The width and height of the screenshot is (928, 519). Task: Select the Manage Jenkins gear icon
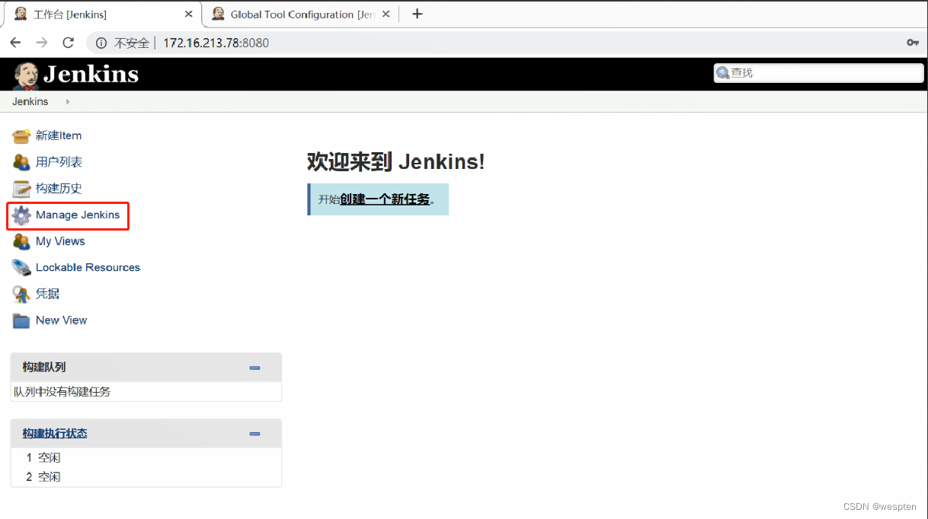pos(21,215)
